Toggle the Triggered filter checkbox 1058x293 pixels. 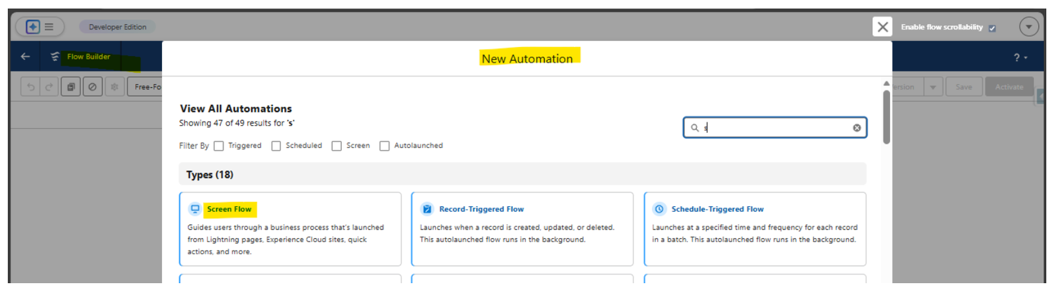[x=219, y=146]
